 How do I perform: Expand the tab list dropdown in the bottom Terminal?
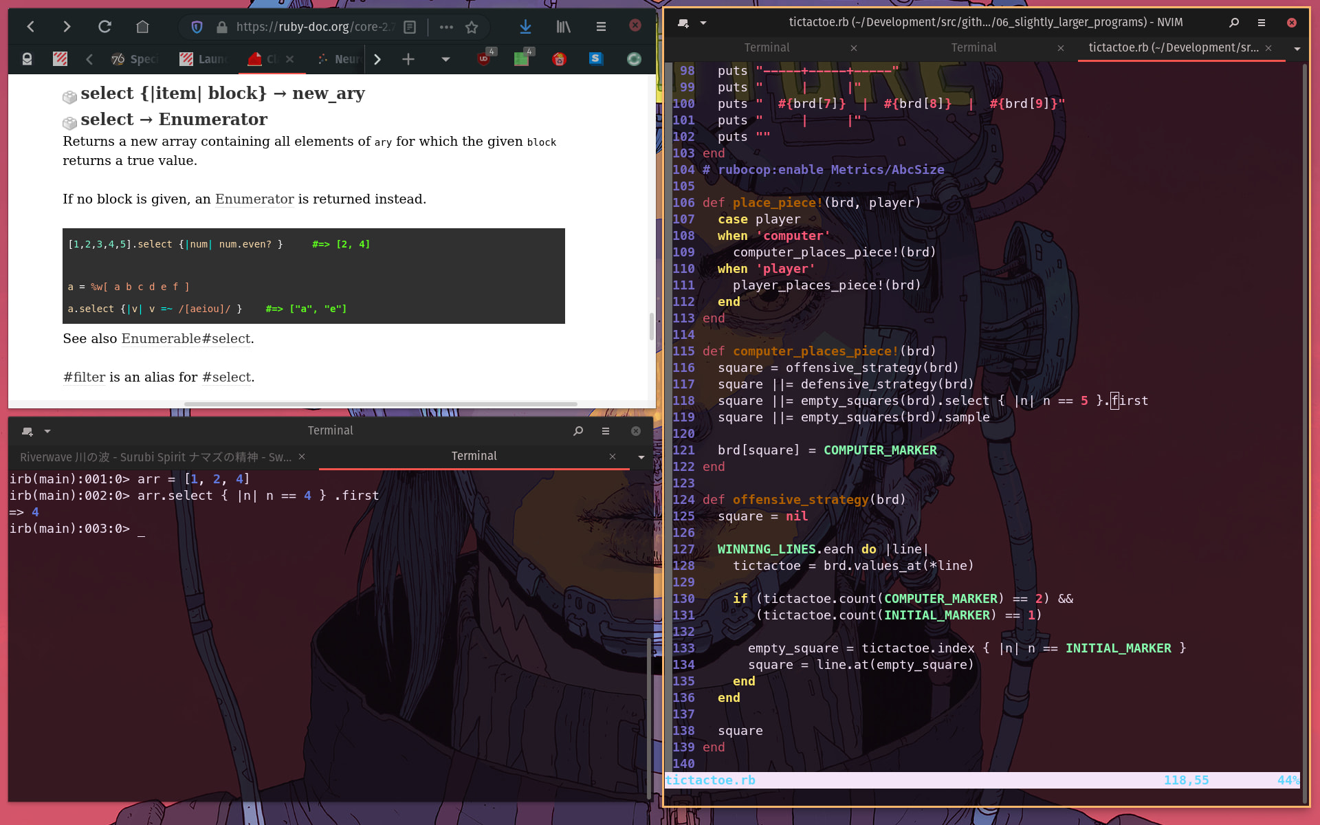click(641, 457)
